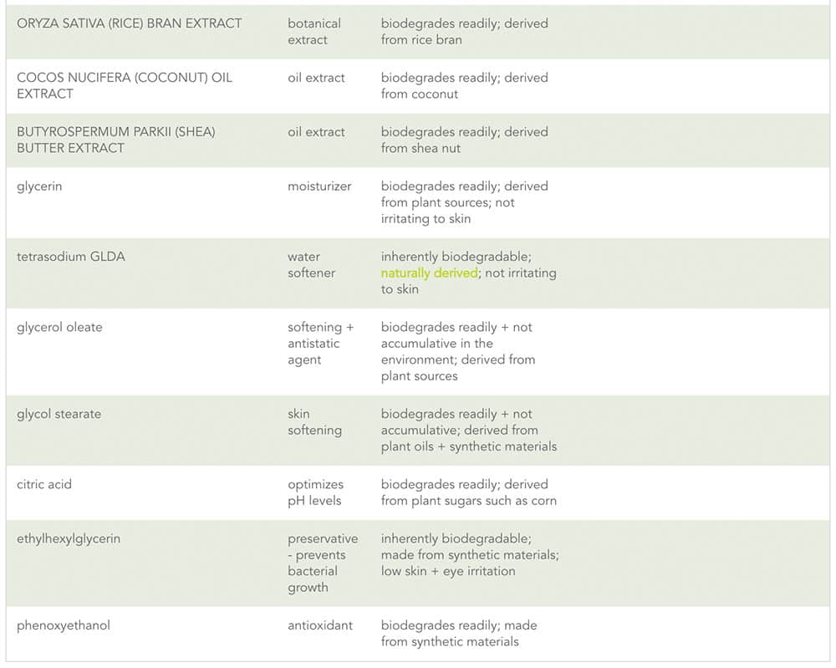Select the 'BUTYROSPERMUM PARKII (SHEA) BUTTER EXTRACT' text
The width and height of the screenshot is (836, 668).
point(116,140)
